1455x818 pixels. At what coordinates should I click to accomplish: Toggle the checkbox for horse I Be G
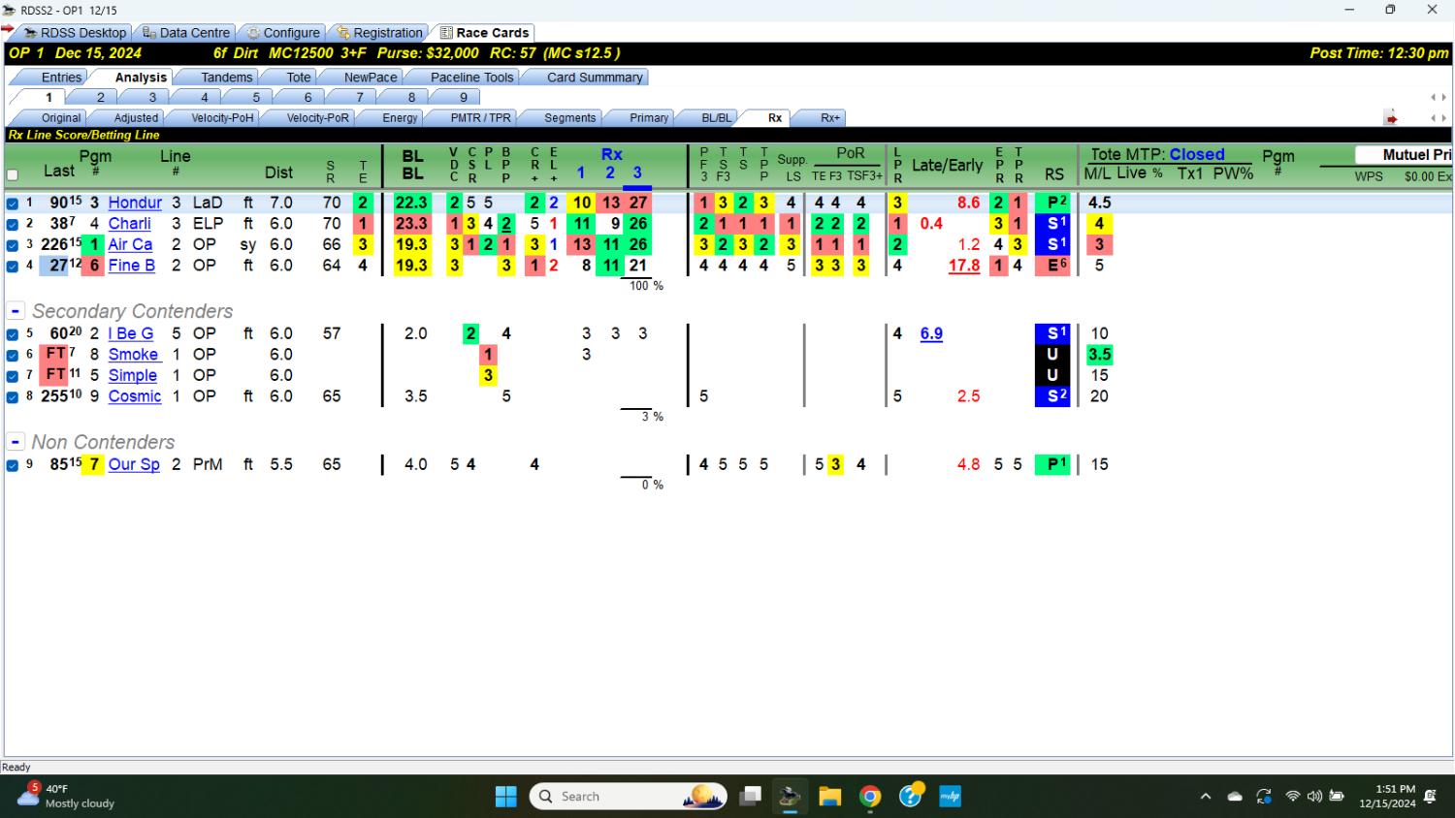(x=13, y=334)
